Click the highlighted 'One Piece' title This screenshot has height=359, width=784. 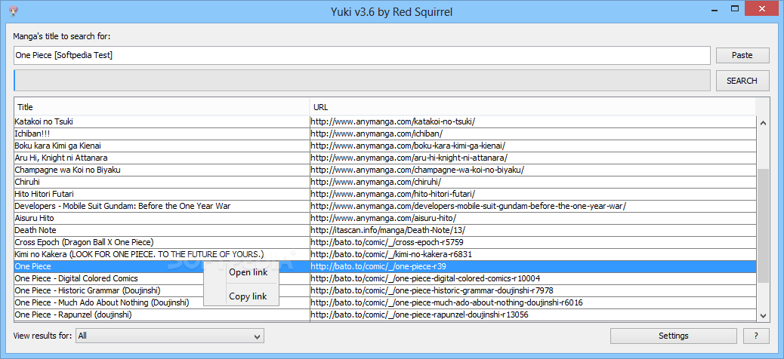[x=33, y=267]
